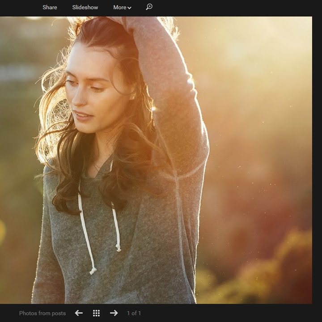322x322 pixels.
Task: Return to the Photos from posts album
Action: 42,313
